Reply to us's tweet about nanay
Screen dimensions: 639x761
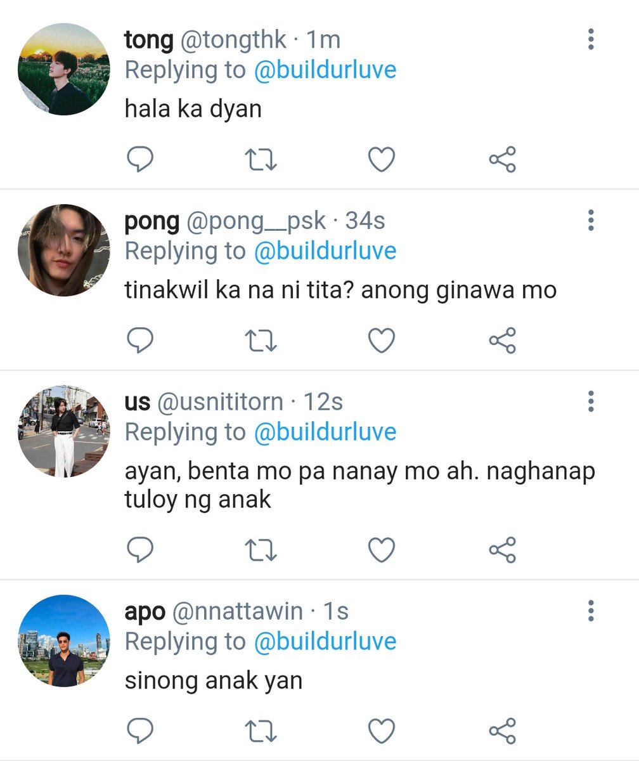(x=140, y=550)
